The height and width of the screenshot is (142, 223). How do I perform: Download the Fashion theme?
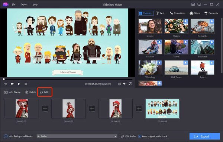(x=159, y=42)
